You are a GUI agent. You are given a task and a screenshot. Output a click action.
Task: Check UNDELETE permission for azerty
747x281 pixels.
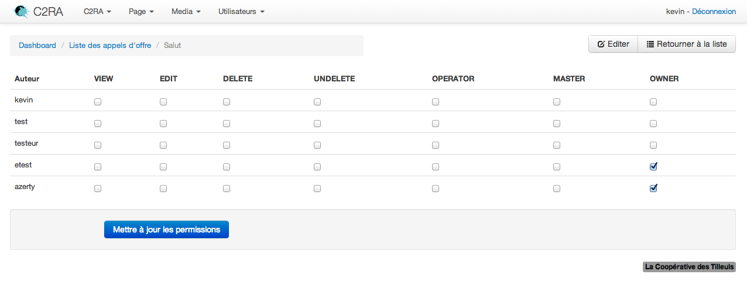pyautogui.click(x=317, y=189)
